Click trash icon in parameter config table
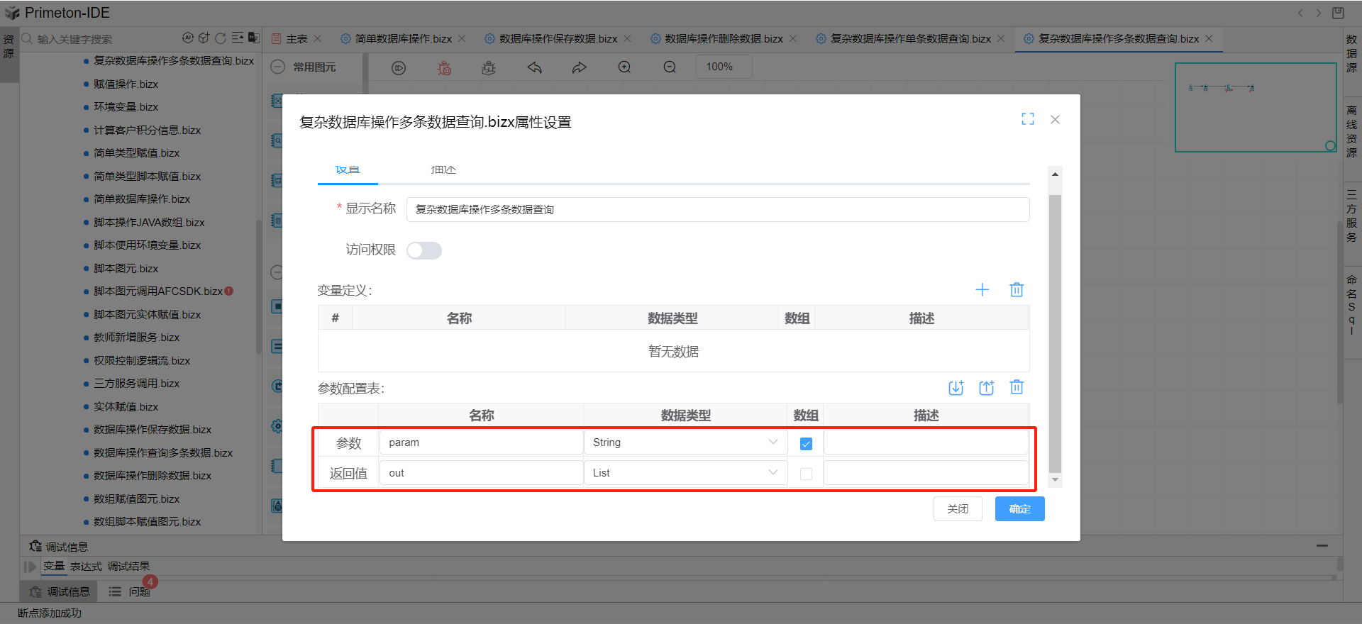1362x624 pixels. point(1017,387)
